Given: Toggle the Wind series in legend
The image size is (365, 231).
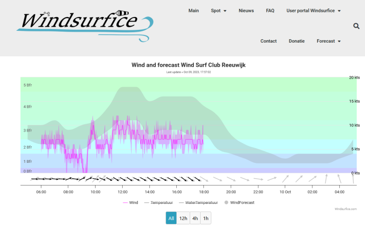Looking at the screenshot, I should click(x=131, y=202).
